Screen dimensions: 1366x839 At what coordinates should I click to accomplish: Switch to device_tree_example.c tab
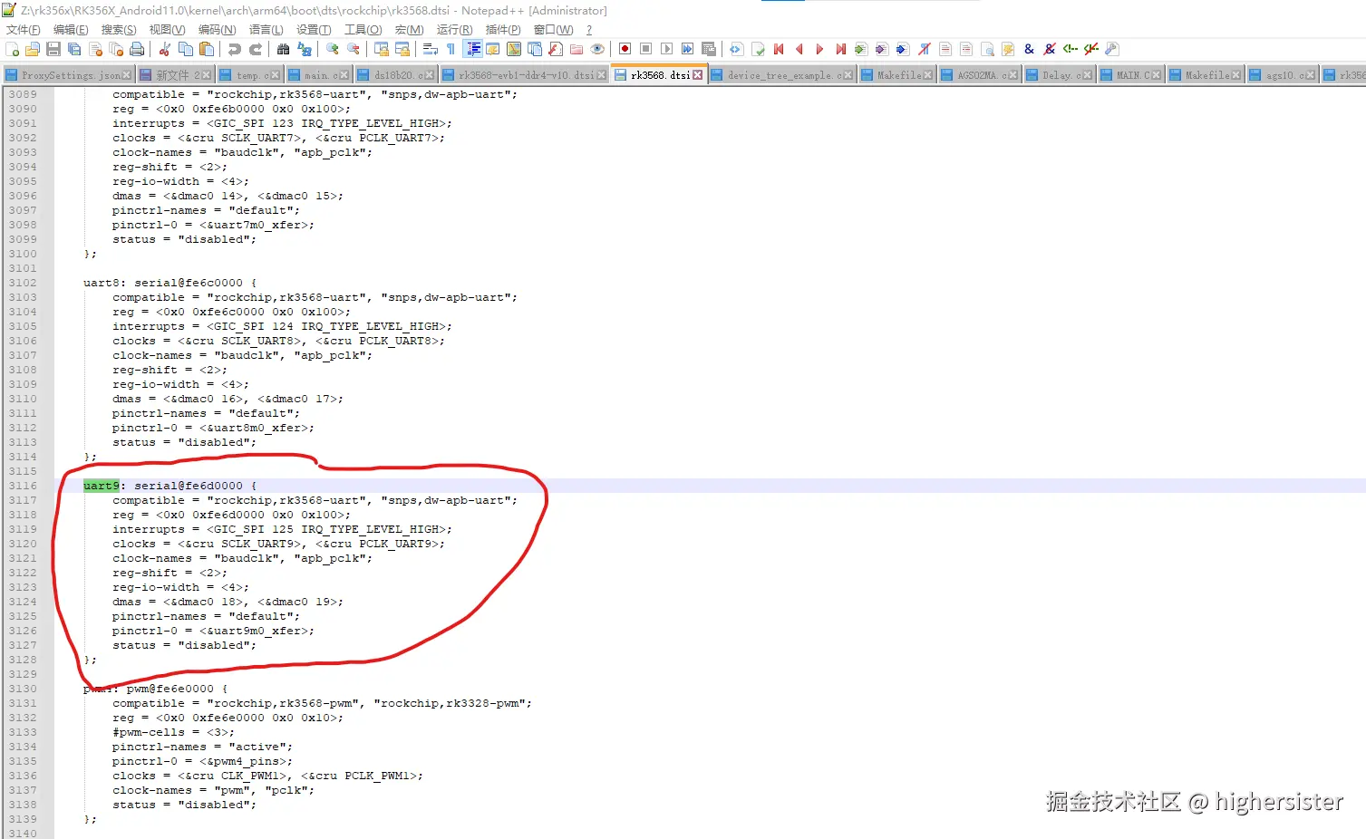pos(782,75)
